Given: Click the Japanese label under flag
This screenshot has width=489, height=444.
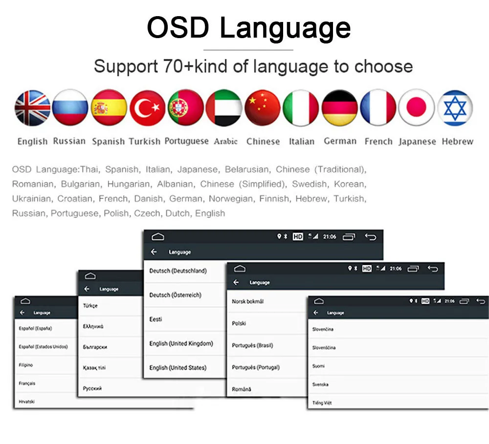Looking at the screenshot, I should tap(417, 142).
